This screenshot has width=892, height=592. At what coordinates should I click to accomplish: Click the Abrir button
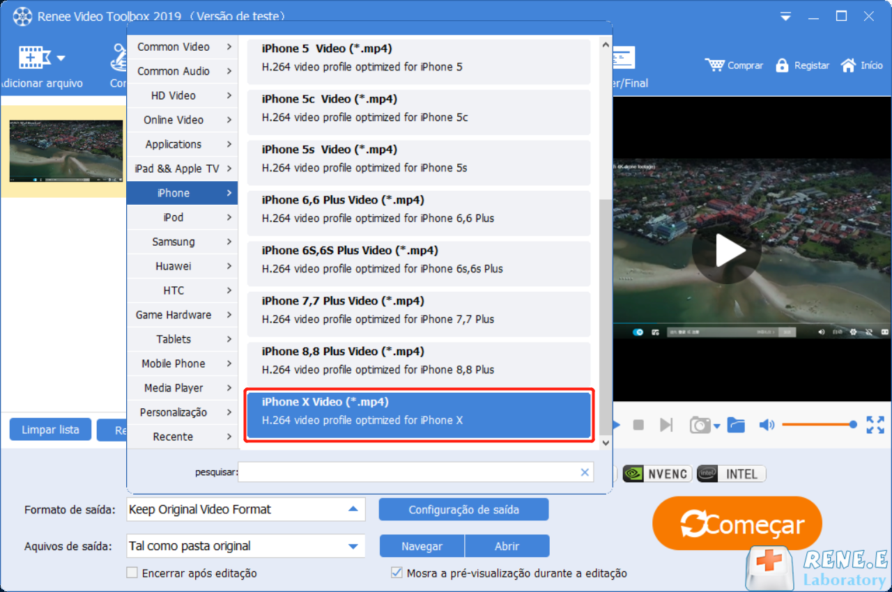(507, 546)
